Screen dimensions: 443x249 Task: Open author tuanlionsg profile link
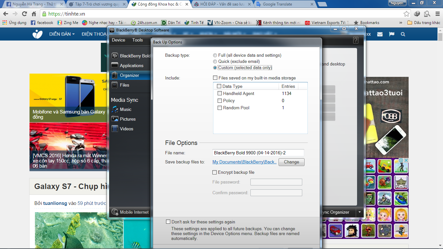tap(55, 203)
